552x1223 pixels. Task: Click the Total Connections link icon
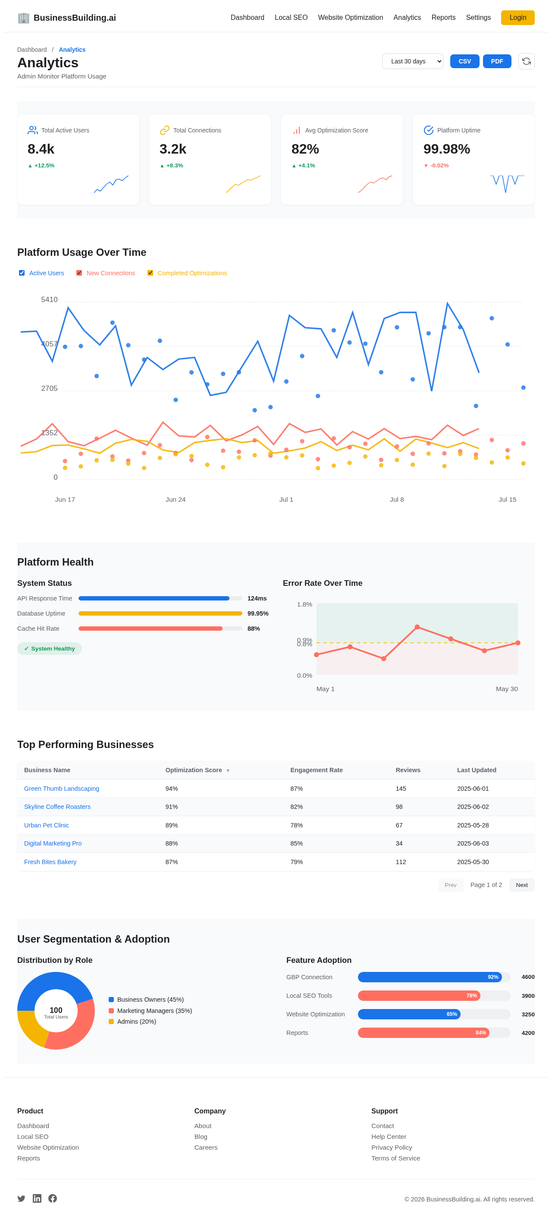pos(165,130)
